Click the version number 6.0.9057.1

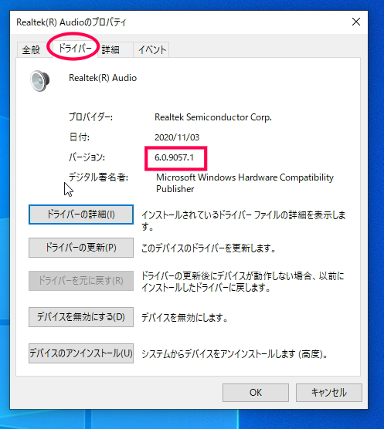point(174,157)
